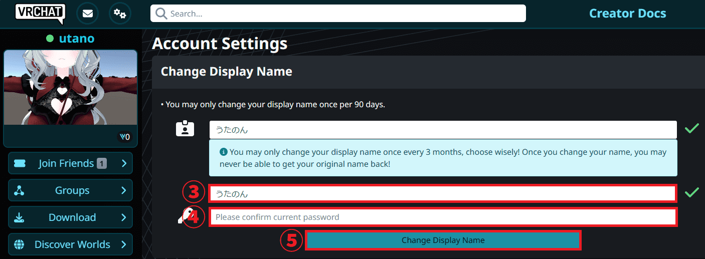705x259 pixels.
Task: Click the avatar preview thumbnail
Action: tap(70, 88)
